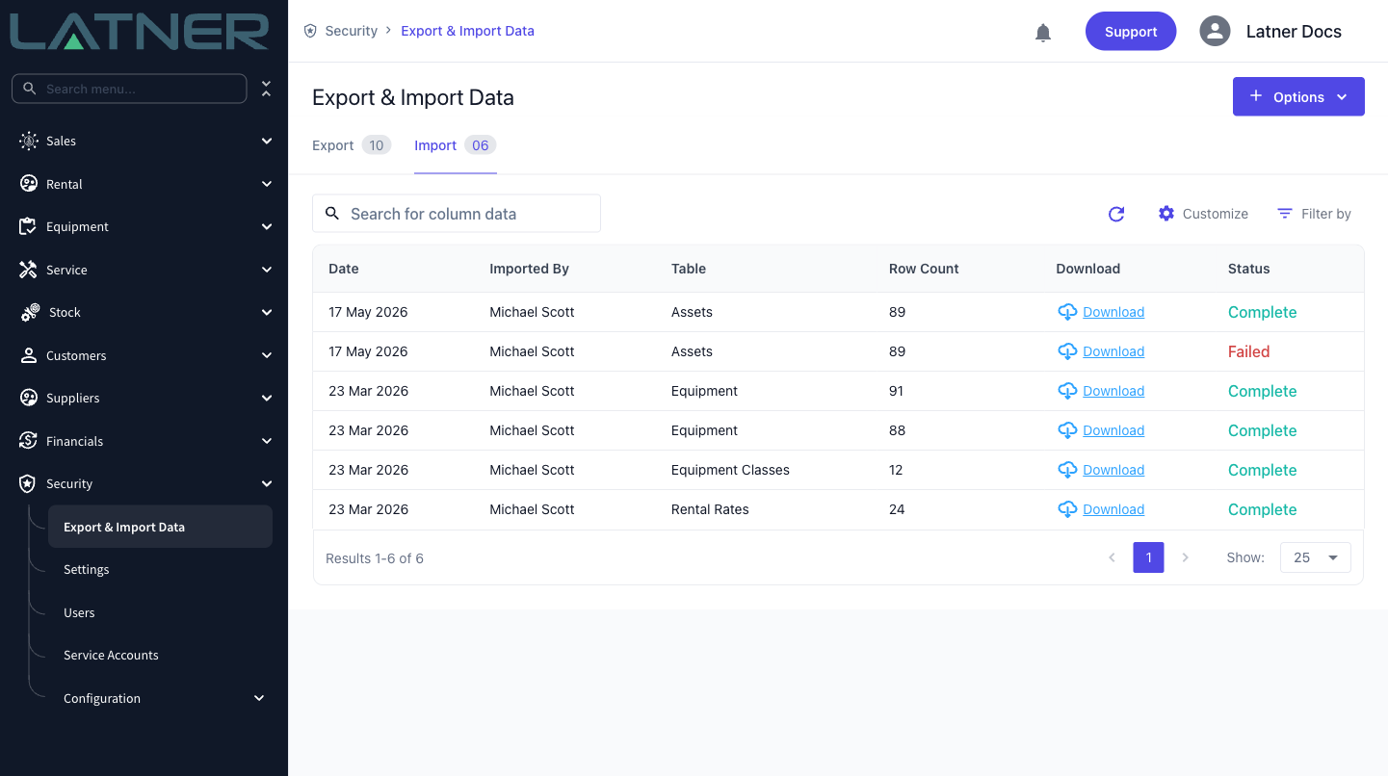Viewport: 1388px width, 776px height.
Task: Open Settings under Security
Action: [x=87, y=570]
